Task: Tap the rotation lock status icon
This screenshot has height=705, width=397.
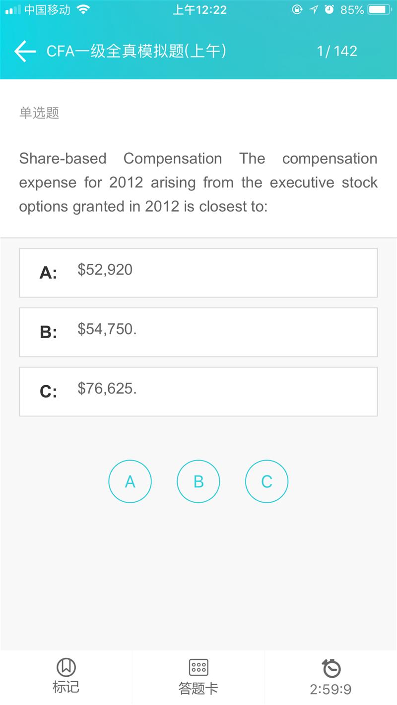Action: pos(297,9)
